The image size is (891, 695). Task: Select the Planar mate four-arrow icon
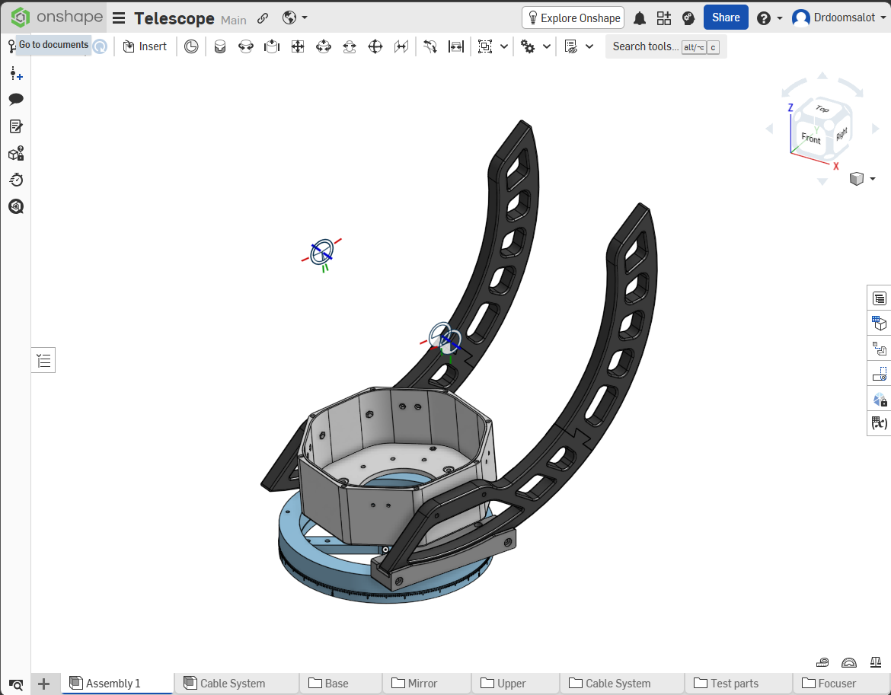pos(298,46)
